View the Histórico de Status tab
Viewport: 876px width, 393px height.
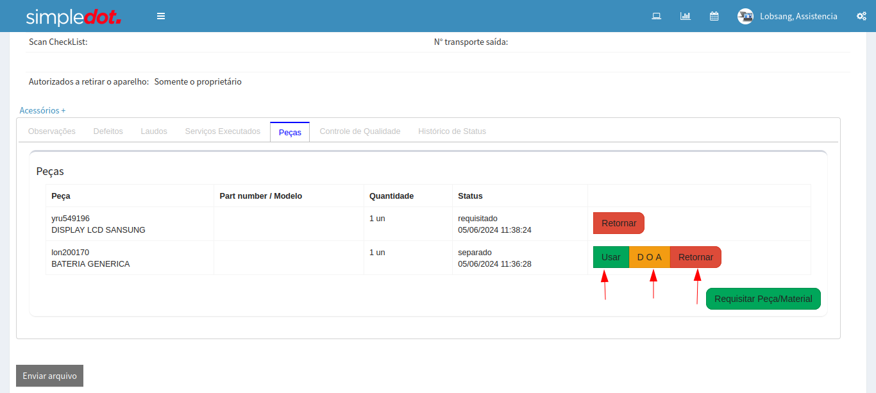coord(451,131)
